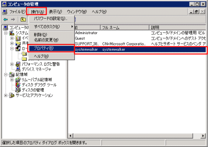This screenshot has width=208, height=147.
Task: Click the Event Viewer (イベ) tree icon
Action: click(x=18, y=38)
